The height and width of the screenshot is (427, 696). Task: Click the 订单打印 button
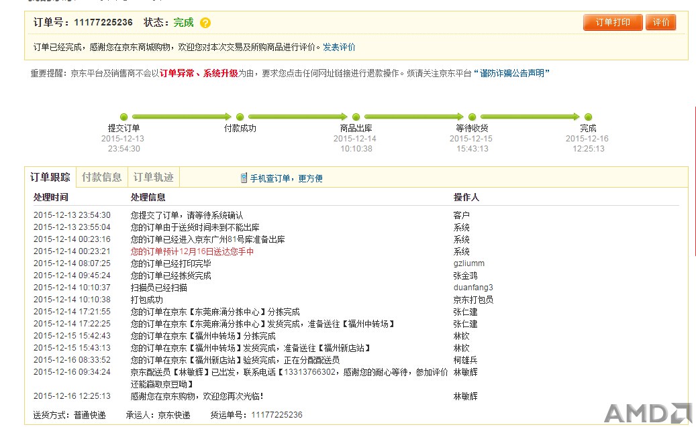tap(613, 22)
